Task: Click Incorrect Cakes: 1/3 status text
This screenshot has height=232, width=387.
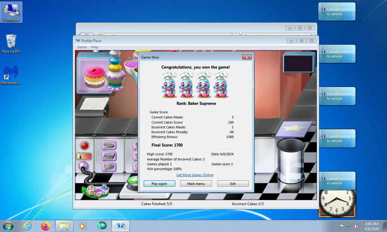Action: [248, 204]
